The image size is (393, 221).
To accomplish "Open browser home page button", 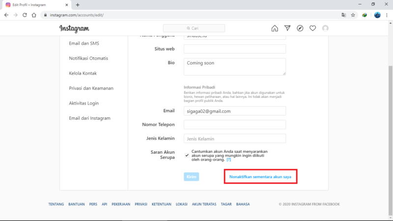I will [x=34, y=15].
